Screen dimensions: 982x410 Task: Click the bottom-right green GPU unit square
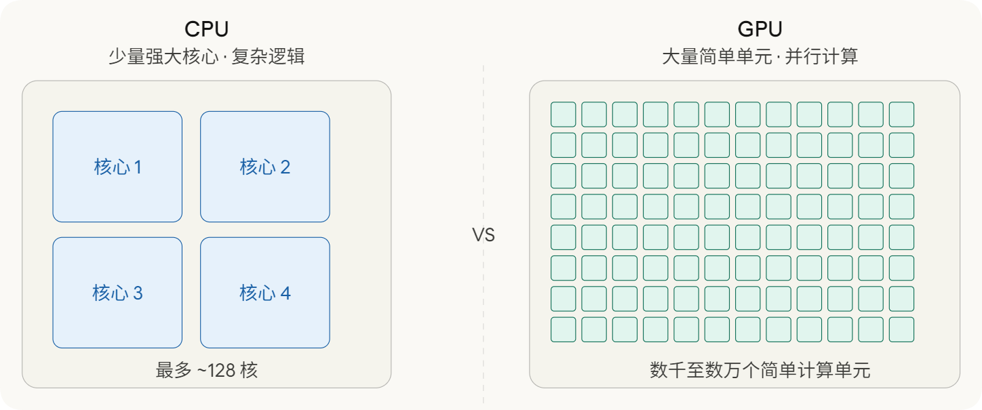(x=901, y=329)
